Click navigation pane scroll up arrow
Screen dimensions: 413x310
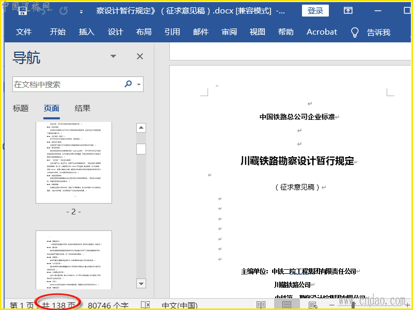point(141,128)
